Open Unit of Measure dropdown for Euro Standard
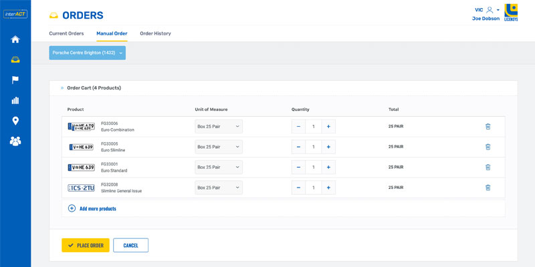Viewport: 535px width, 267px height. [219, 167]
